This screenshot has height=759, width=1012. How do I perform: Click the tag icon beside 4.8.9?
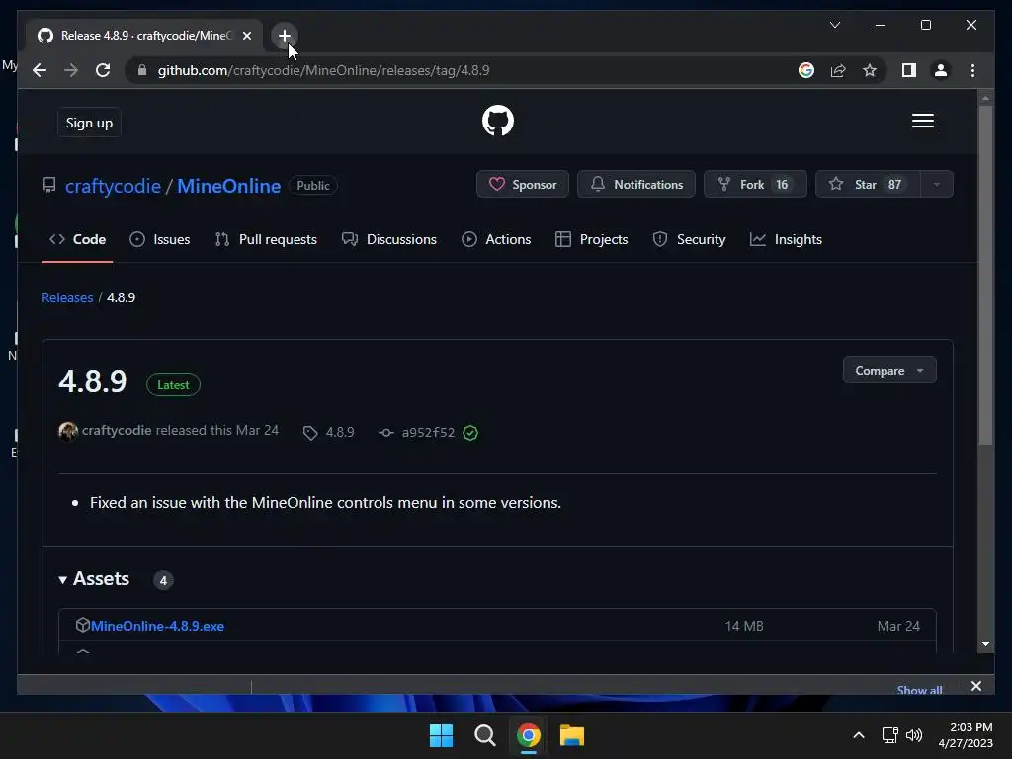310,433
